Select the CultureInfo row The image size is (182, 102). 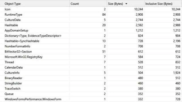[x=91, y=73]
